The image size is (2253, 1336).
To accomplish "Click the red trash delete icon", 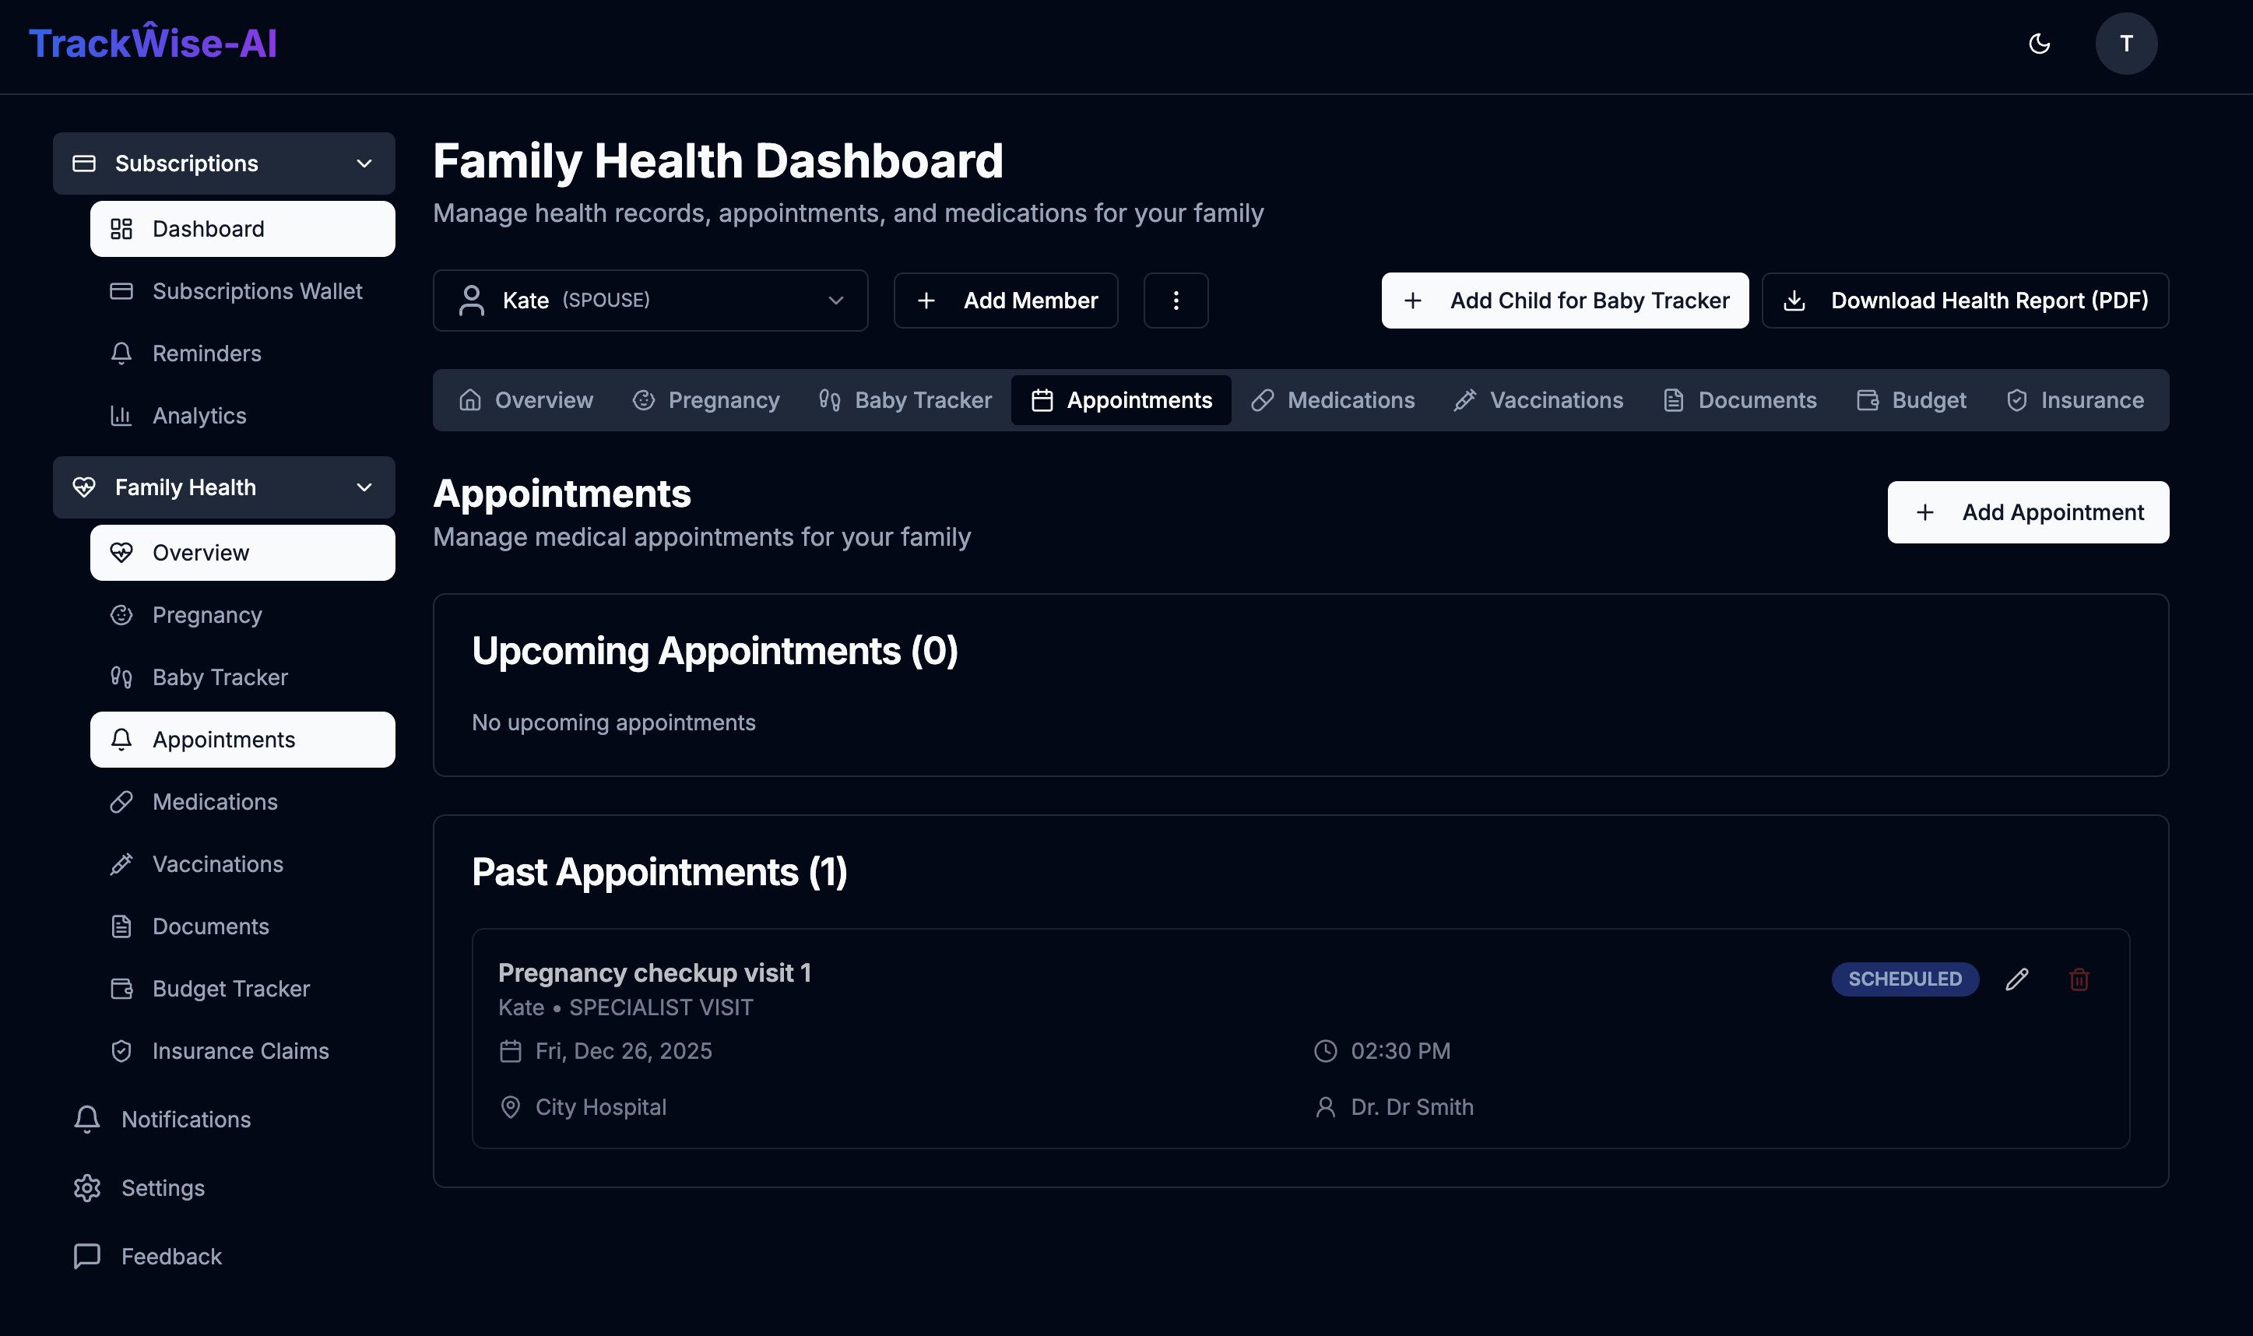I will coord(2079,979).
